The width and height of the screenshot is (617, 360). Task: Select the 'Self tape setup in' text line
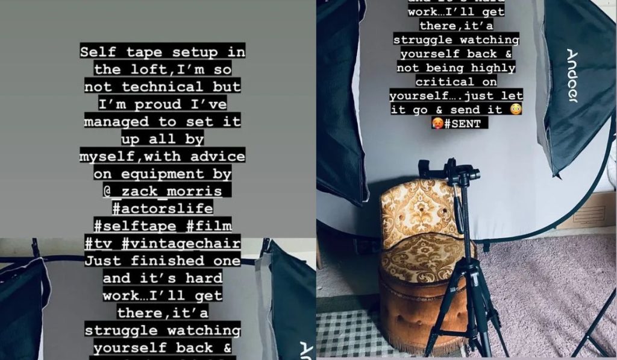(163, 52)
